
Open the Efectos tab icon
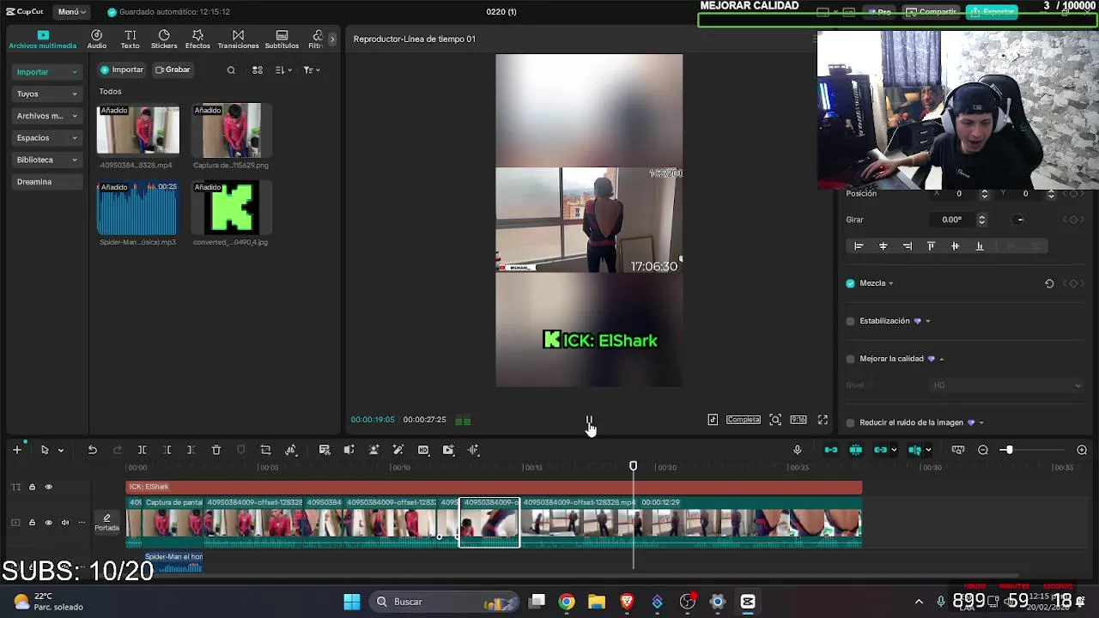point(197,39)
